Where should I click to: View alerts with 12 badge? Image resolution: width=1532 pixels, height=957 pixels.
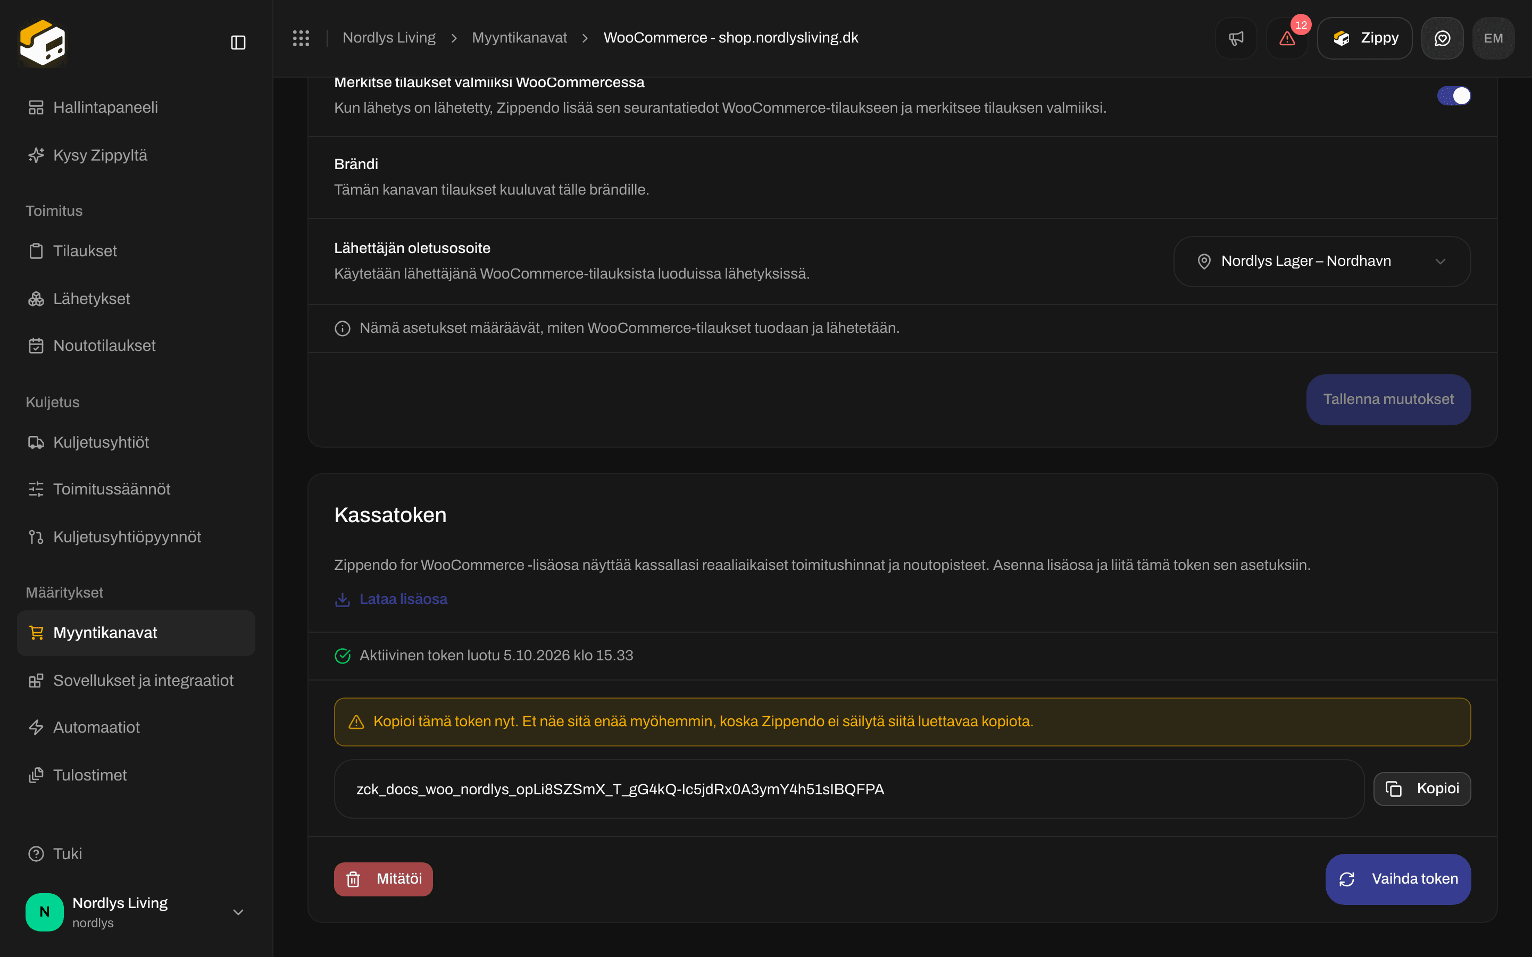(1287, 38)
